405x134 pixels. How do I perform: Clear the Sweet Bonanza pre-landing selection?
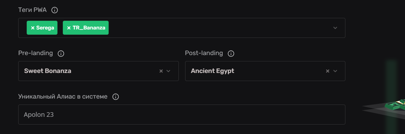tap(161, 71)
